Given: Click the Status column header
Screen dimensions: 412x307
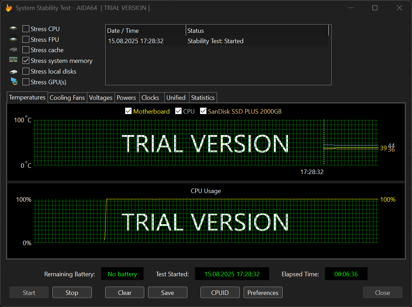Looking at the screenshot, I should (x=257, y=30).
